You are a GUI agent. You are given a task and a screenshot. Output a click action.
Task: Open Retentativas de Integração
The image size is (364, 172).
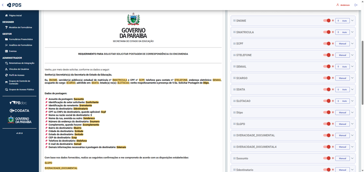[20, 63]
